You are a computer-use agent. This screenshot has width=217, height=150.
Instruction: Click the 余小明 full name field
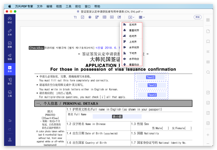(117, 116)
